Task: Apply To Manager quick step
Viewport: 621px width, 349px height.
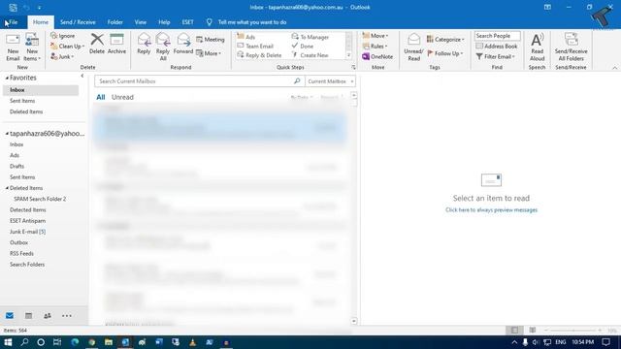Action: (x=310, y=37)
